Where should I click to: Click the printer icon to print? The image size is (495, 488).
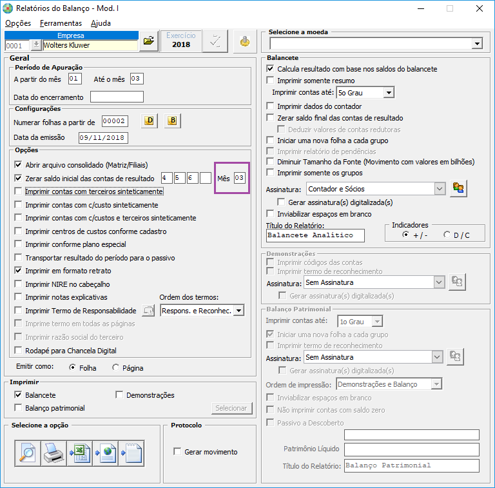coord(53,454)
